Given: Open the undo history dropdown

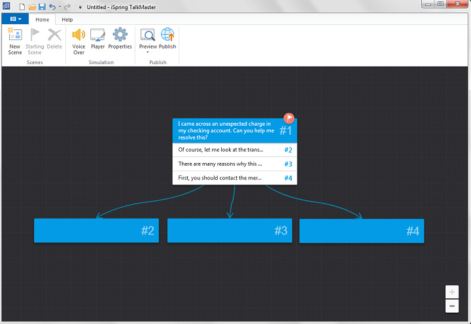Looking at the screenshot, I should tap(60, 7).
